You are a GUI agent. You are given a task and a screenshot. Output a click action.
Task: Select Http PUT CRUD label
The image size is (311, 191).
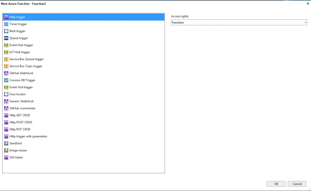[x=20, y=129]
